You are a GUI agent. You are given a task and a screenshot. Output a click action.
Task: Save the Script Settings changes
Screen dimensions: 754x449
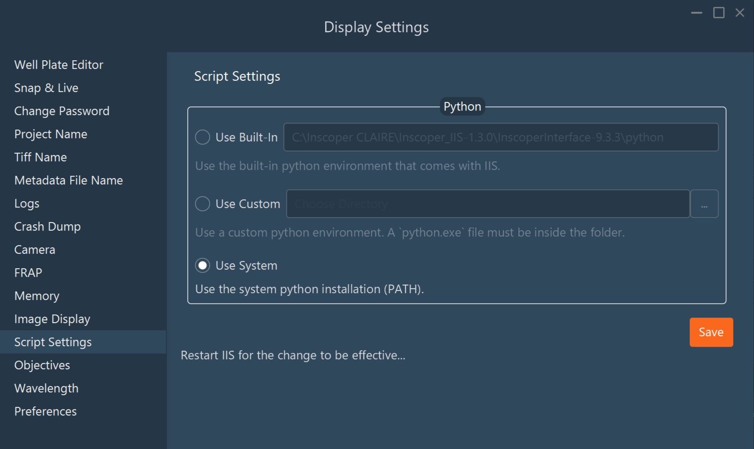(x=710, y=332)
